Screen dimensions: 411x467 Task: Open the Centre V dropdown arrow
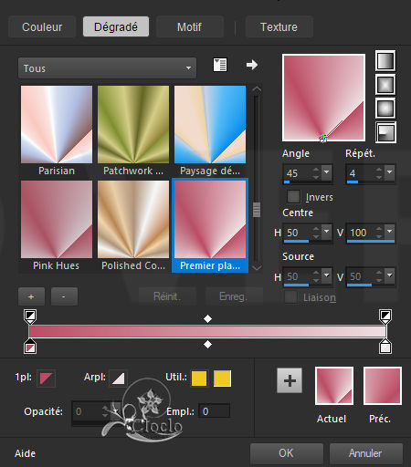pos(389,232)
